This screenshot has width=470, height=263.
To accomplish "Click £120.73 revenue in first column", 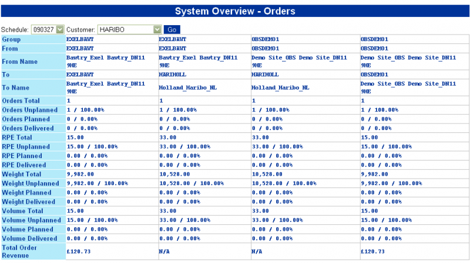I will click(x=79, y=252).
